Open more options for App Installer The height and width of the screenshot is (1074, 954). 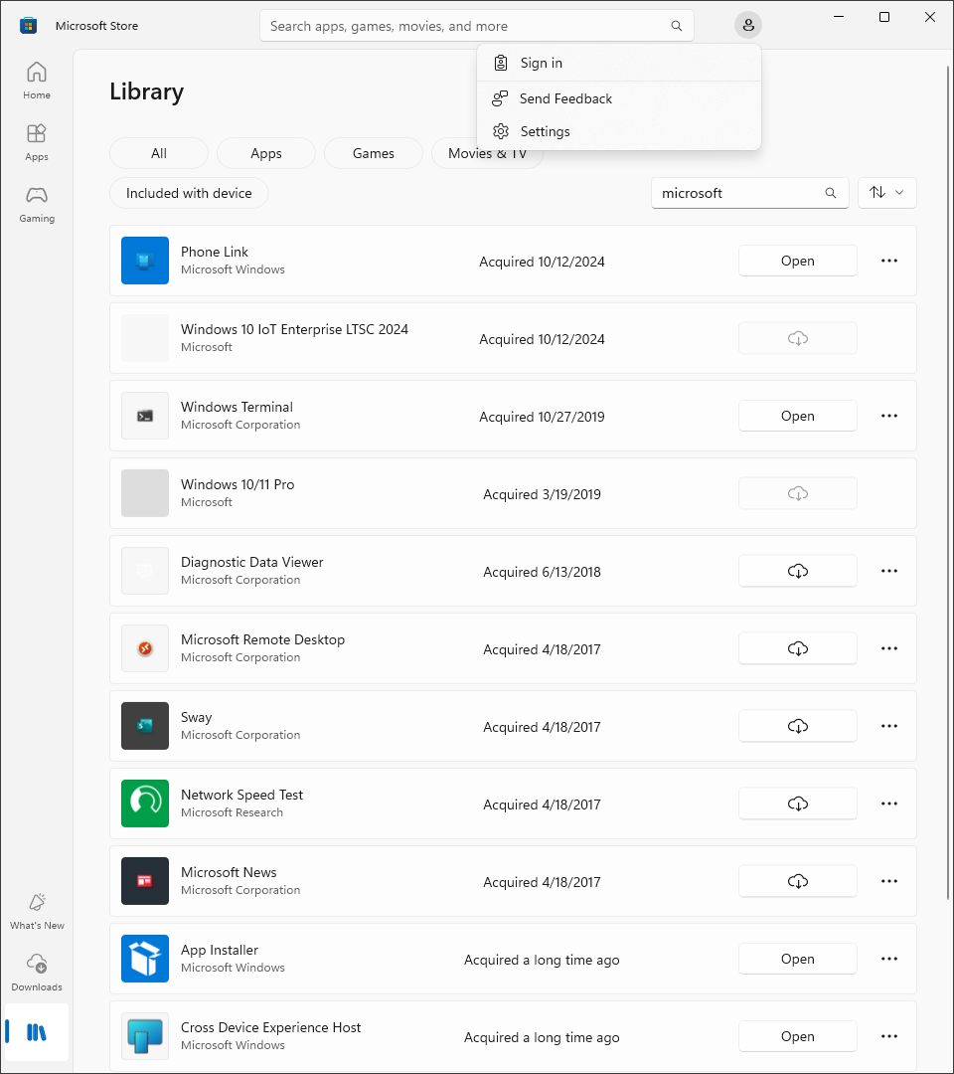pos(889,959)
